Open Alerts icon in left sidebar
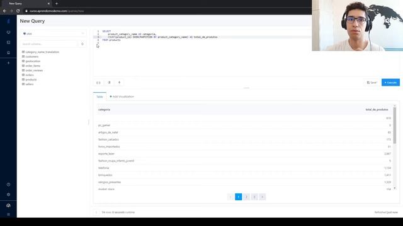Screen dimensions: 403x226 tap(8, 53)
